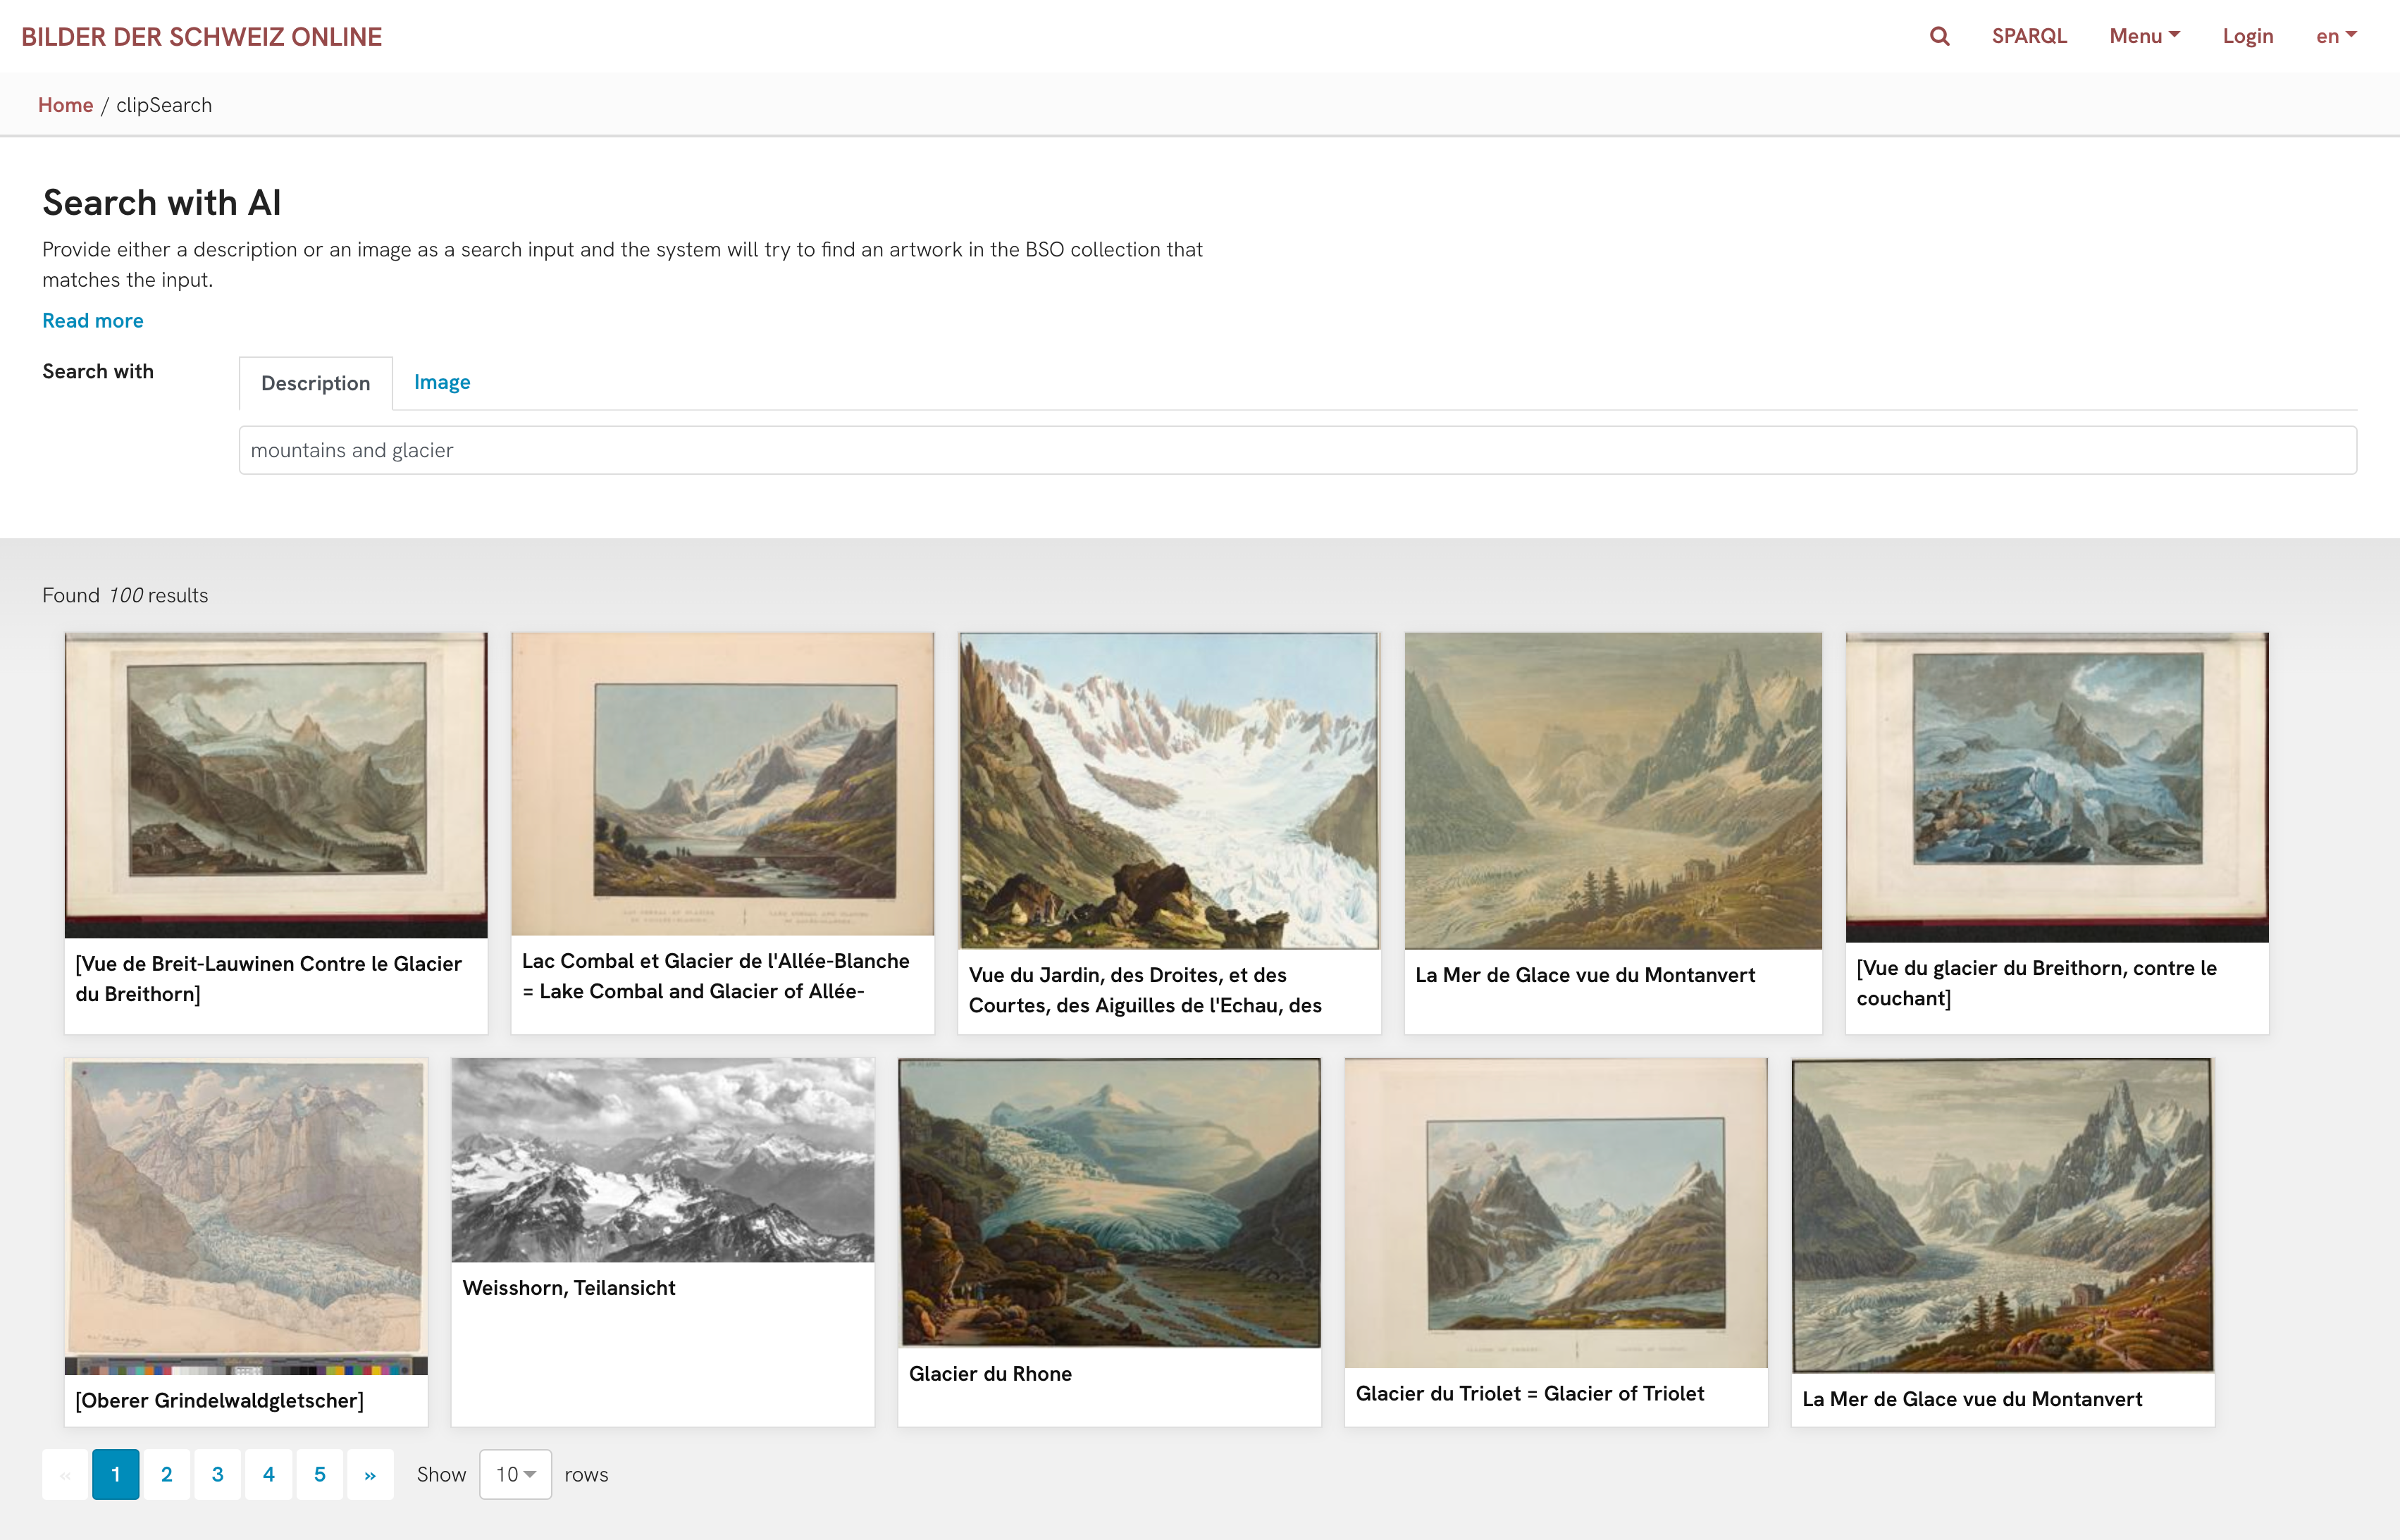Screen dimensions: 2400x1540
Task: Open Glacier du Triolet thumbnail
Action: 1556,1213
